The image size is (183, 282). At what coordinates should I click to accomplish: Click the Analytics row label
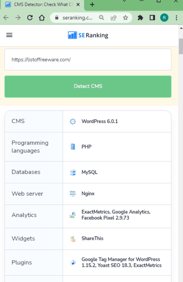coord(24,215)
